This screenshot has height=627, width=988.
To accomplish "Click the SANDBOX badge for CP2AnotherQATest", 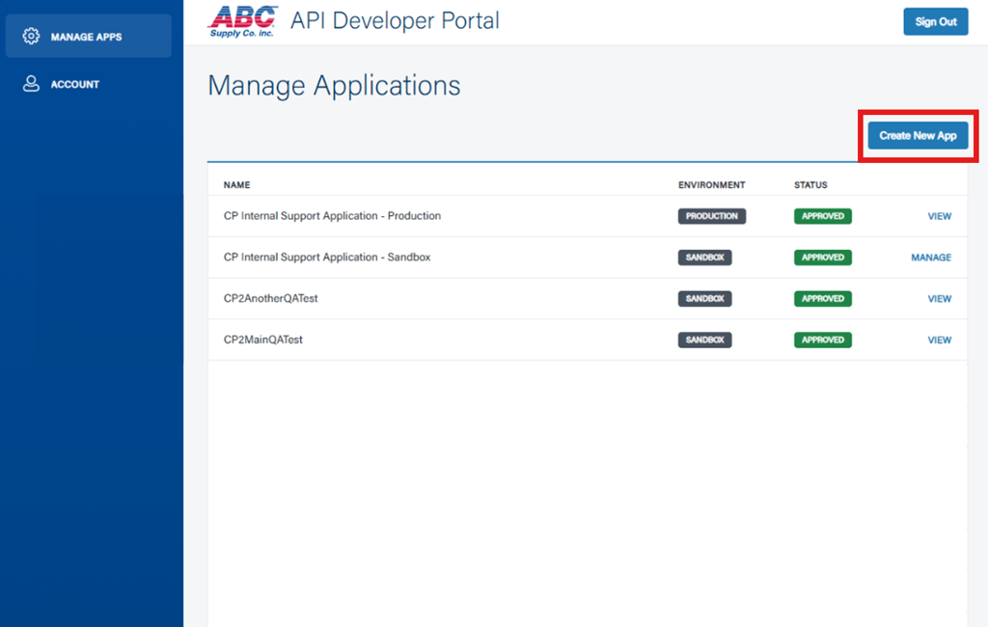I will [704, 299].
